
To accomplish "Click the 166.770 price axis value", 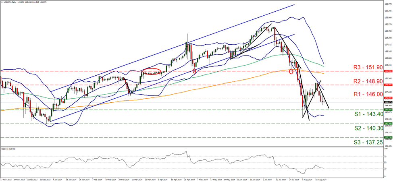I will 387,4.
